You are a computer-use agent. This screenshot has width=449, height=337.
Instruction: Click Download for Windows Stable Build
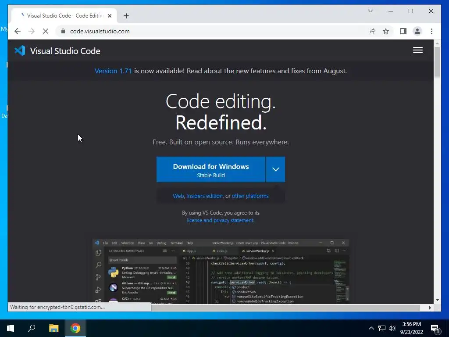click(x=211, y=169)
